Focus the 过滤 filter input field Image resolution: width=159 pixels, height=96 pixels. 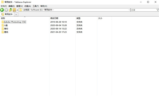(x=143, y=10)
